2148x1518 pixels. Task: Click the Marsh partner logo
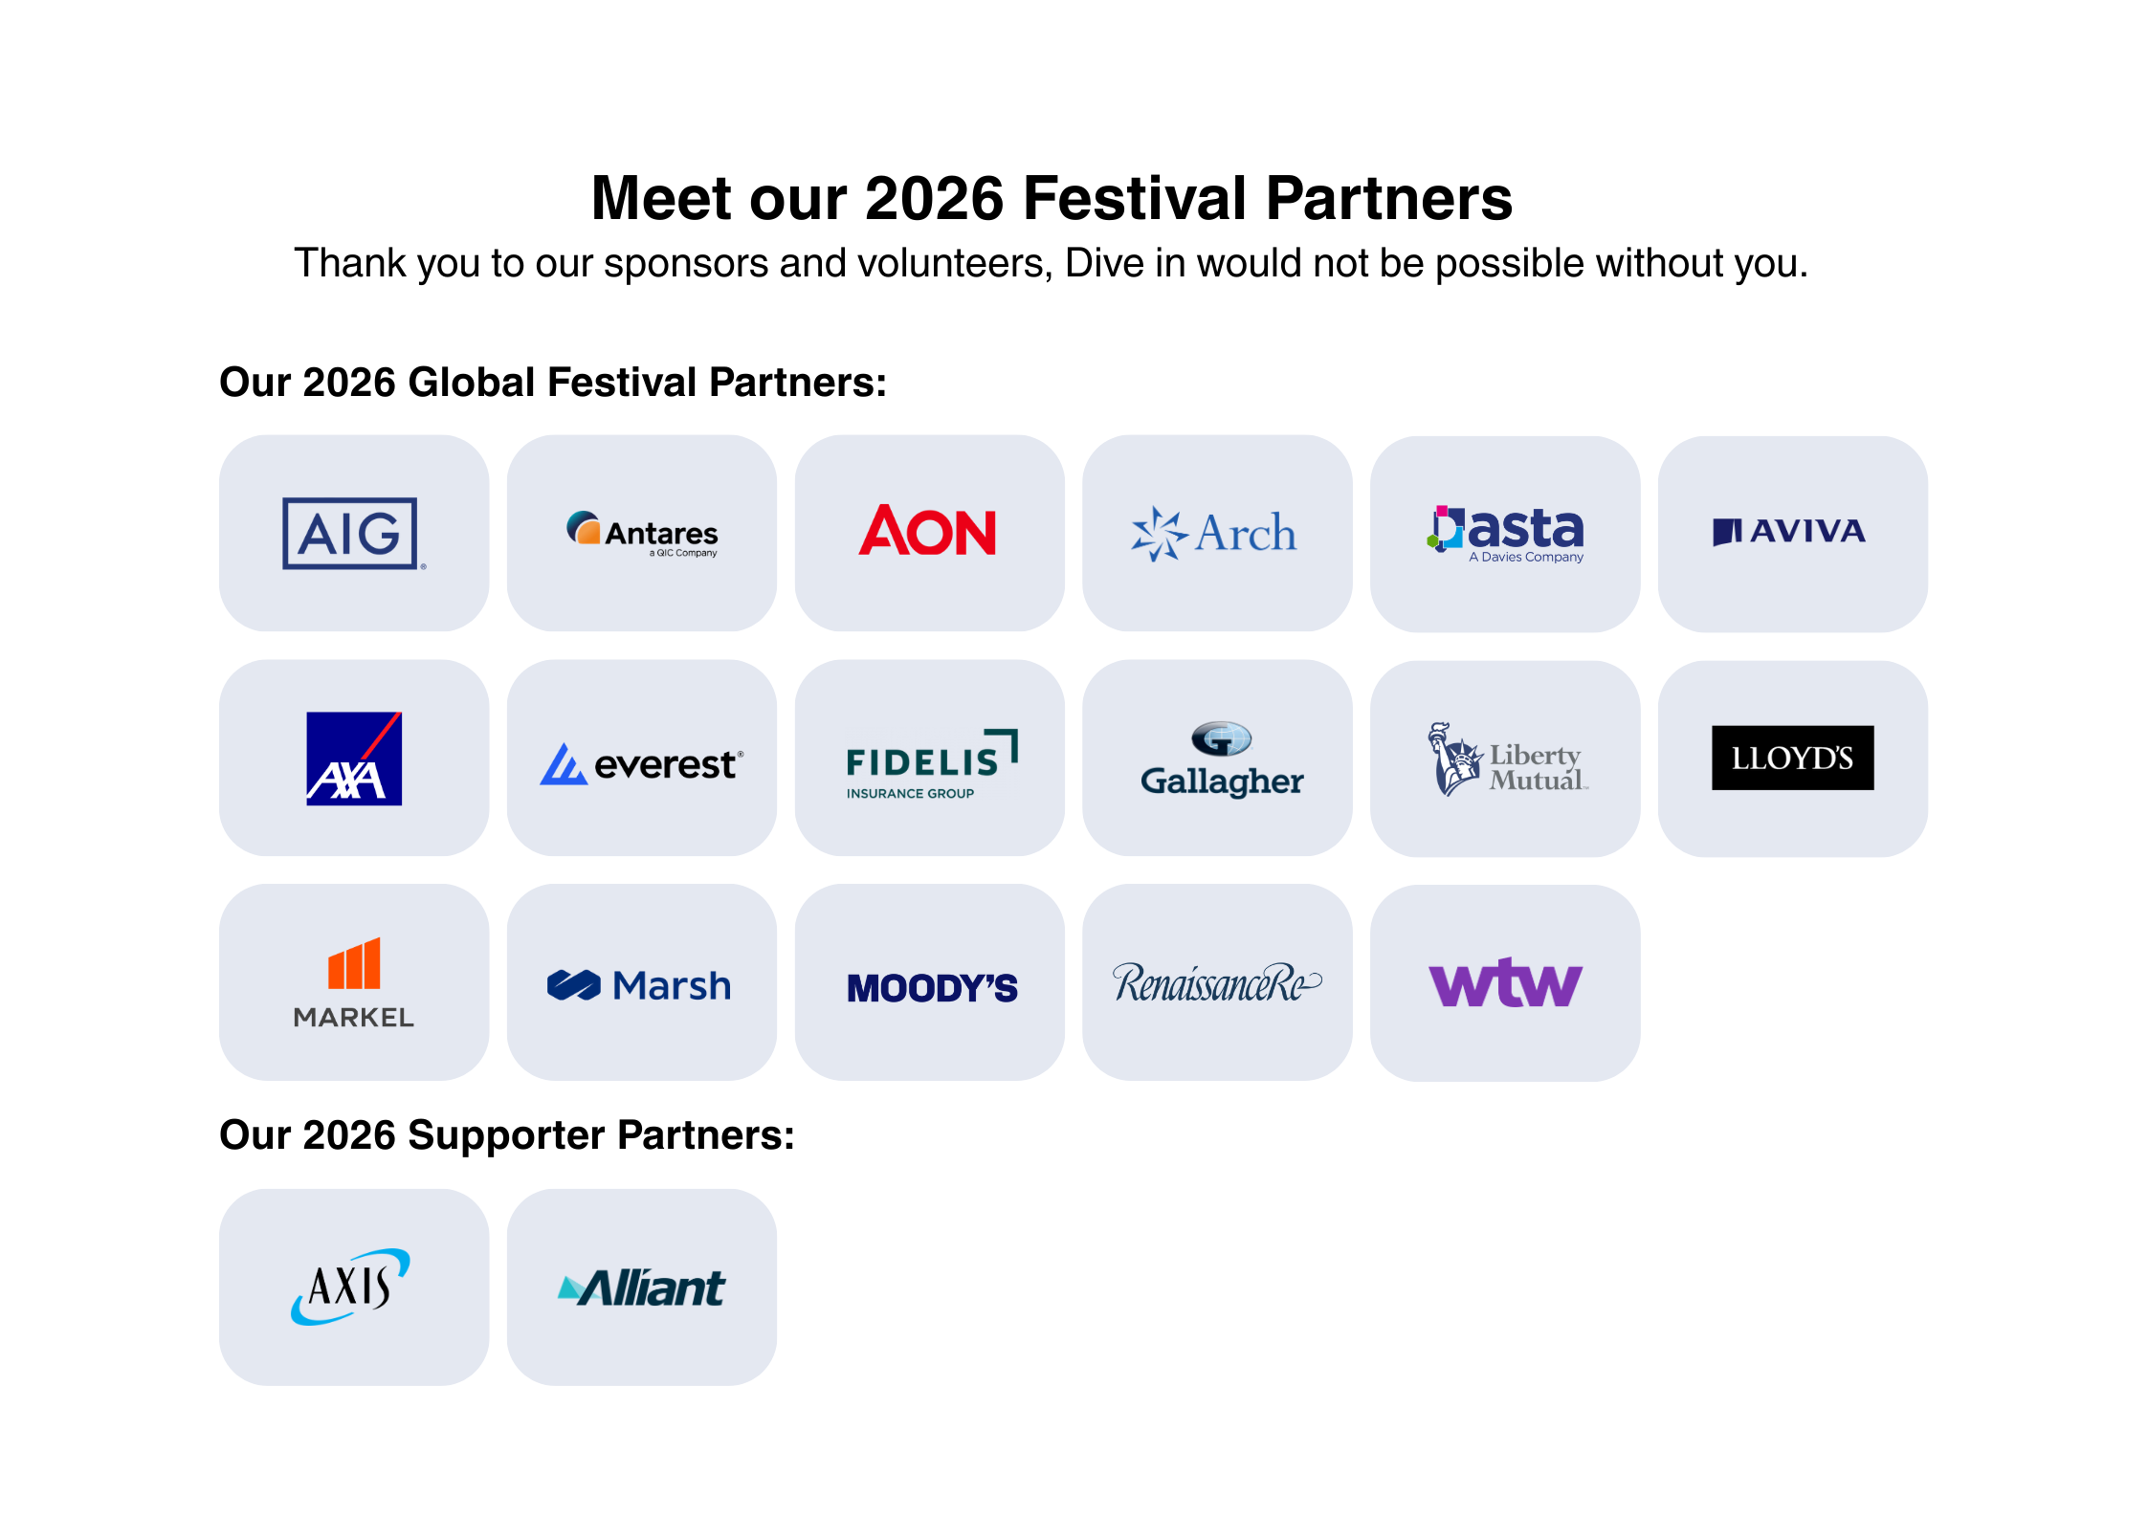[641, 984]
